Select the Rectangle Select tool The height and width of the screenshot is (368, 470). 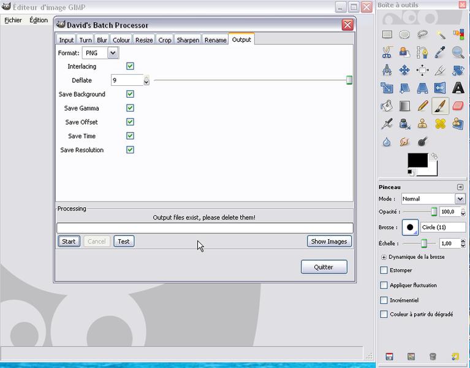[x=387, y=34]
